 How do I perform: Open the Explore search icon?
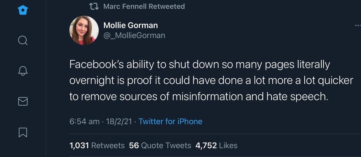coord(22,40)
